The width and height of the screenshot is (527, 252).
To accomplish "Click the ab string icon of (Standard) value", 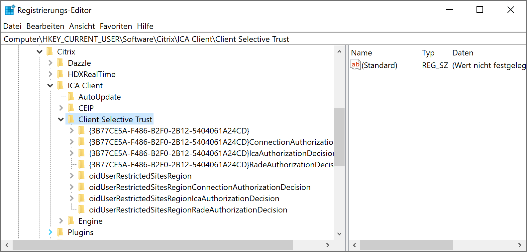I will tap(356, 65).
